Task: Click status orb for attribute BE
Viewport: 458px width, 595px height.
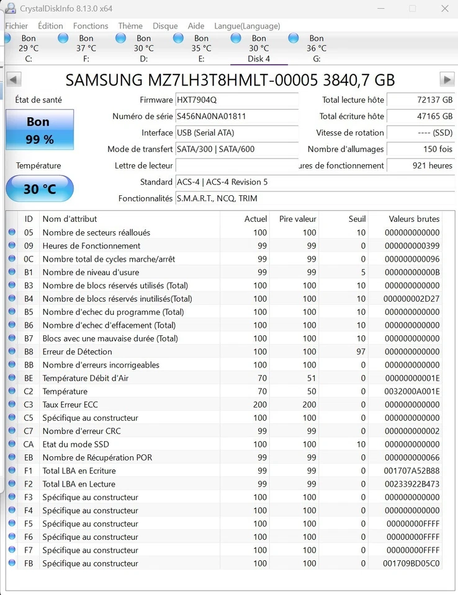Action: point(12,377)
